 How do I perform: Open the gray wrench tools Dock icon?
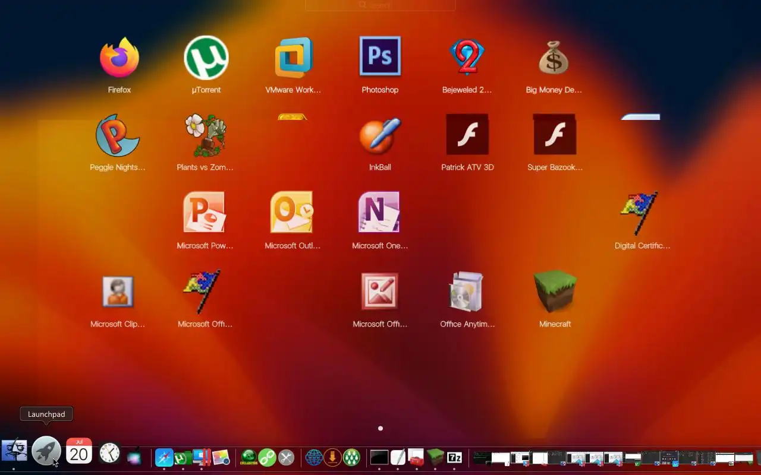(x=286, y=457)
